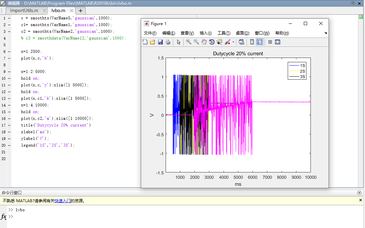Activate the Zoom Out magnifier tool

click(196, 42)
